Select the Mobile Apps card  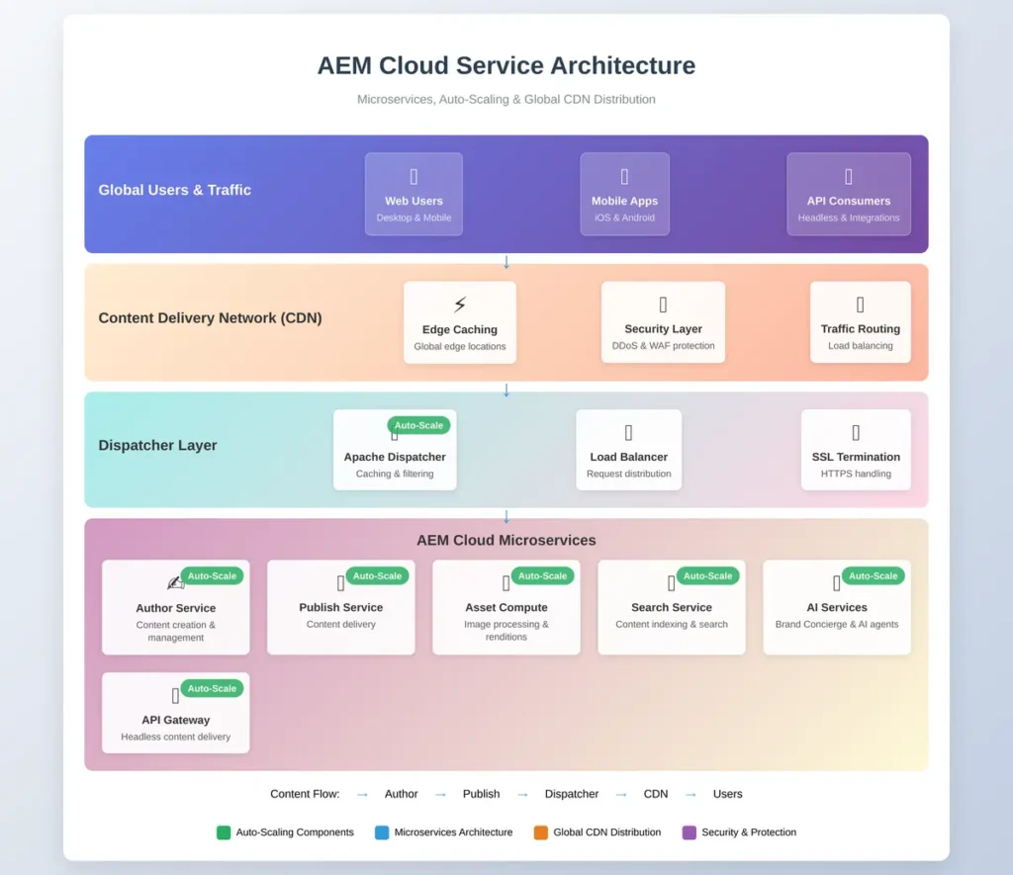click(x=624, y=194)
